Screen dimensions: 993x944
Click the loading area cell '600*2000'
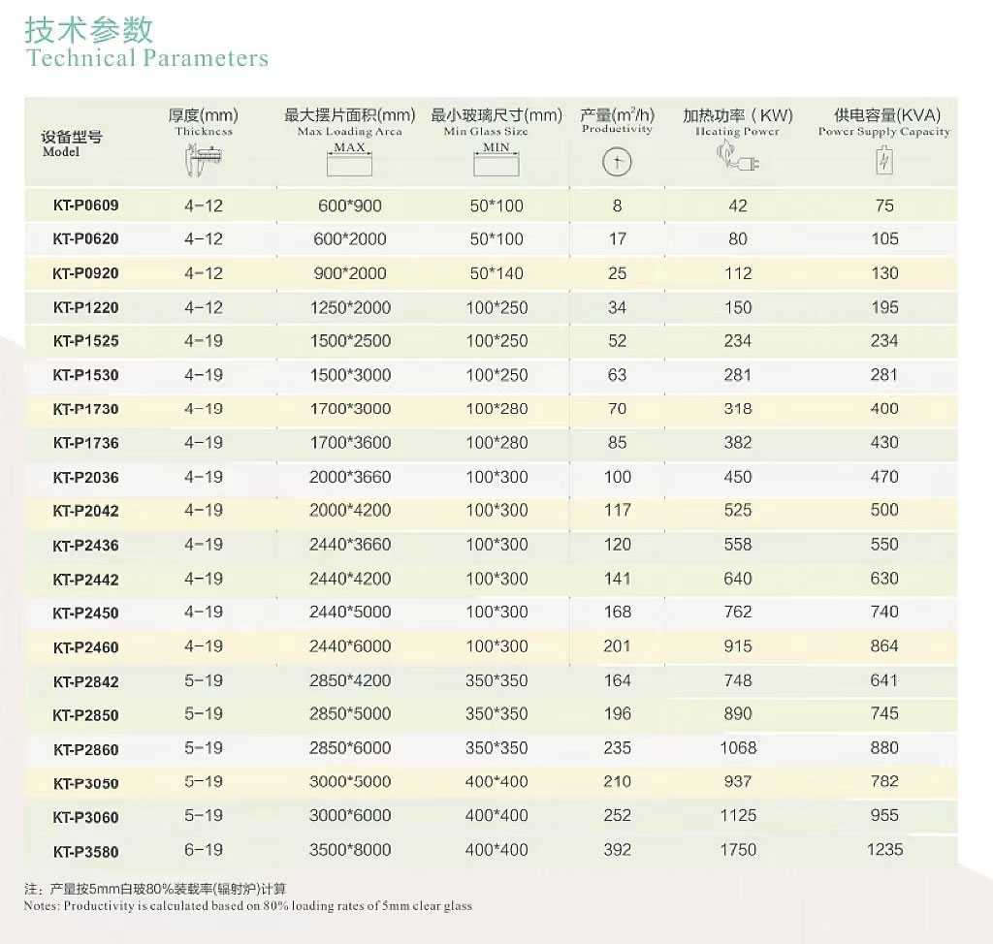coord(350,238)
